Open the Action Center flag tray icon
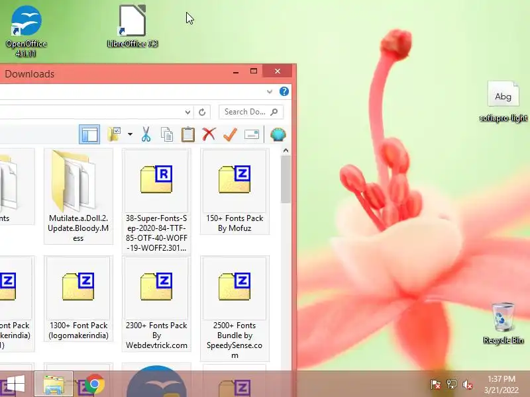 (435, 384)
